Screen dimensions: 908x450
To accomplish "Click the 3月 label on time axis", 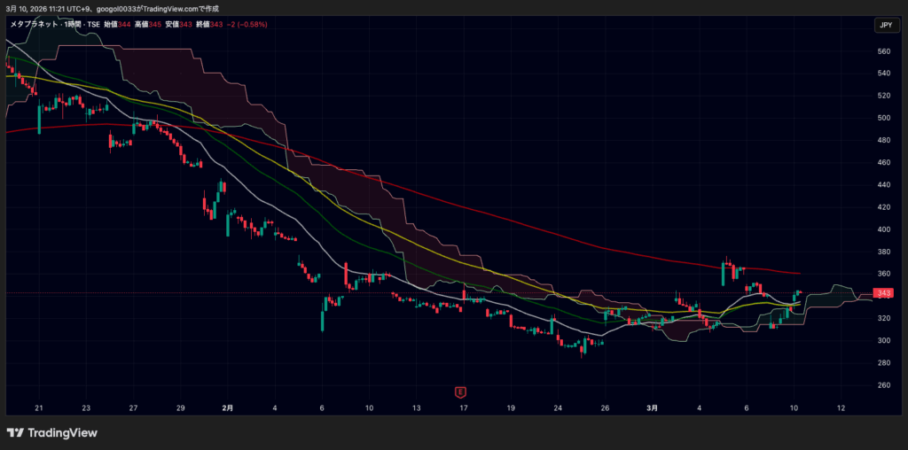I will [652, 408].
